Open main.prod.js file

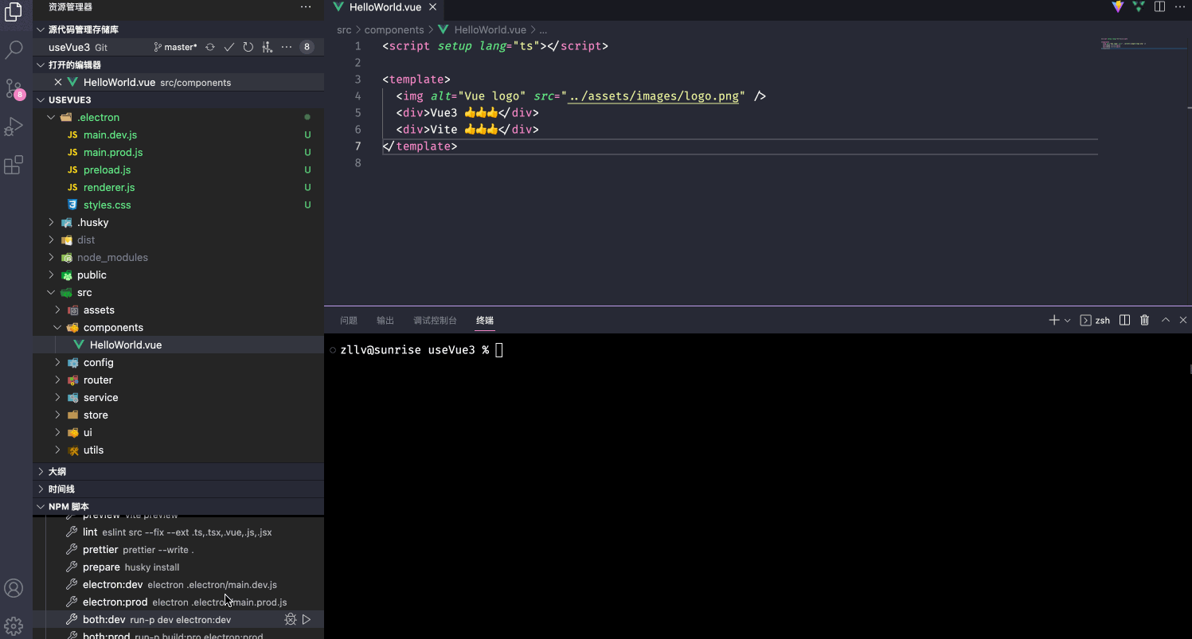178,152
